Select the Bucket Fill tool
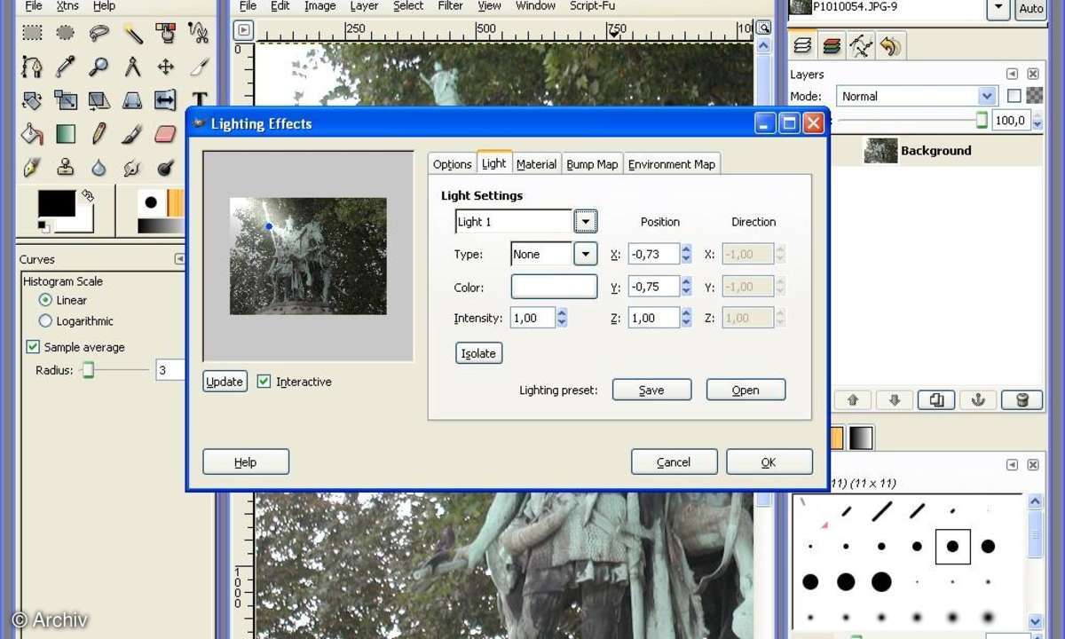Viewport: 1065px width, 639px height. coord(32,134)
